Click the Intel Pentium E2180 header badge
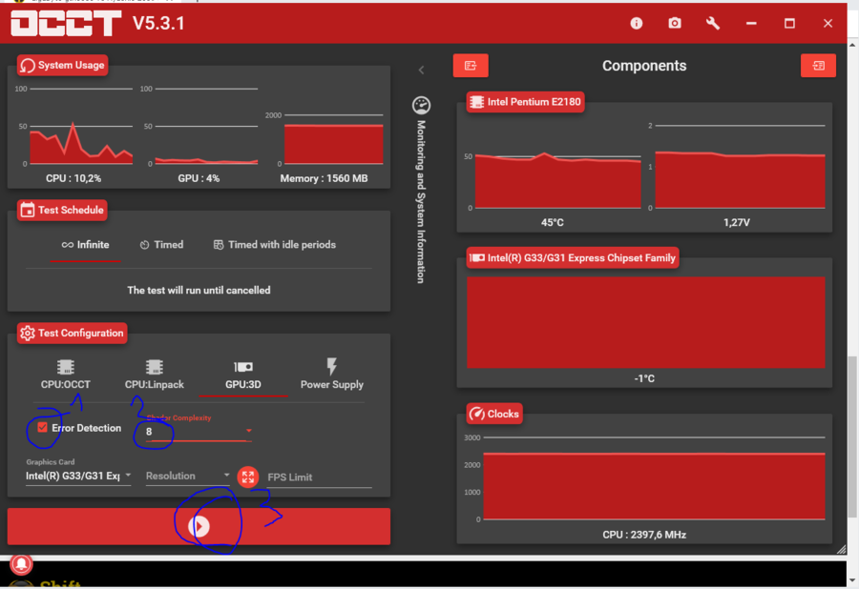859x589 pixels. 525,102
